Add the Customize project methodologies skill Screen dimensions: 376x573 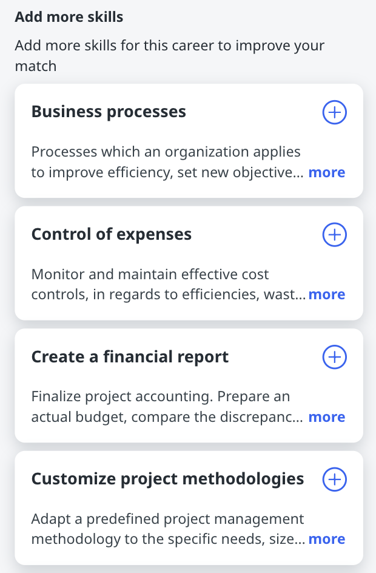pos(334,480)
